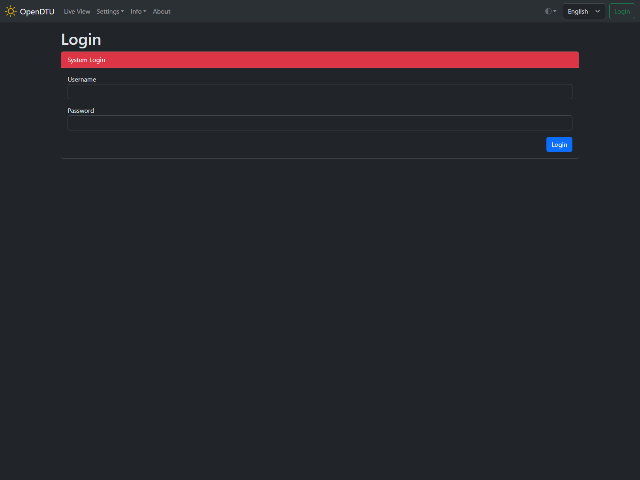Click the red System Login header bar

tap(320, 60)
